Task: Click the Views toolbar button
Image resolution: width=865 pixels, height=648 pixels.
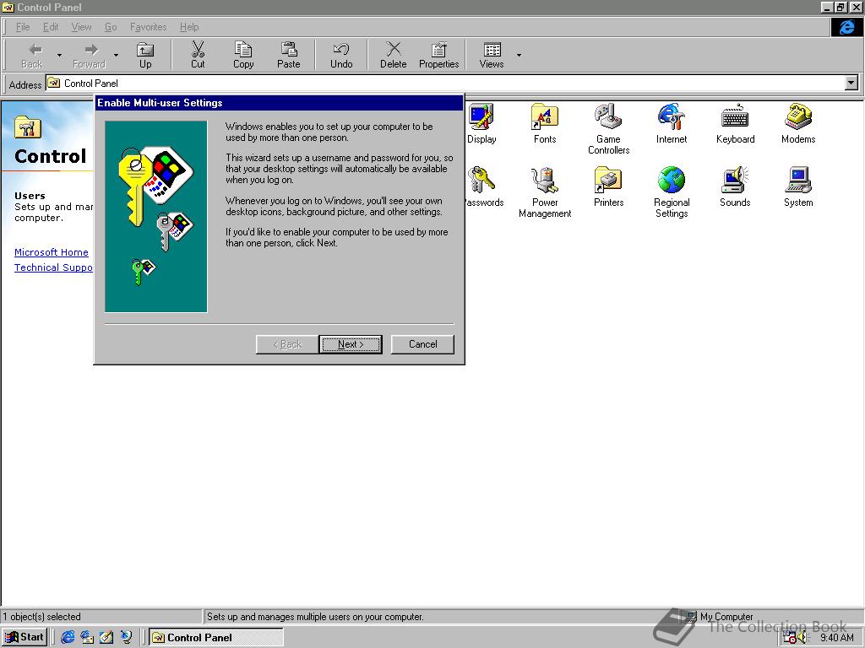Action: pos(492,55)
